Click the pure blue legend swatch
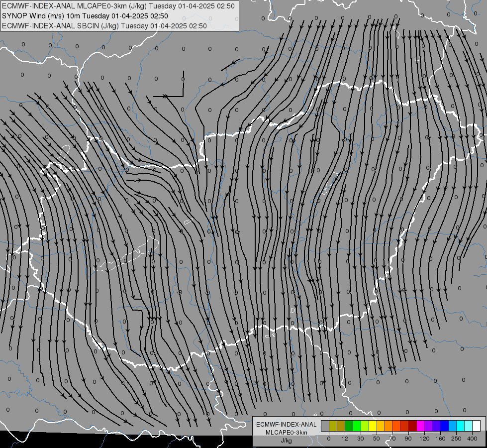 (444, 426)
